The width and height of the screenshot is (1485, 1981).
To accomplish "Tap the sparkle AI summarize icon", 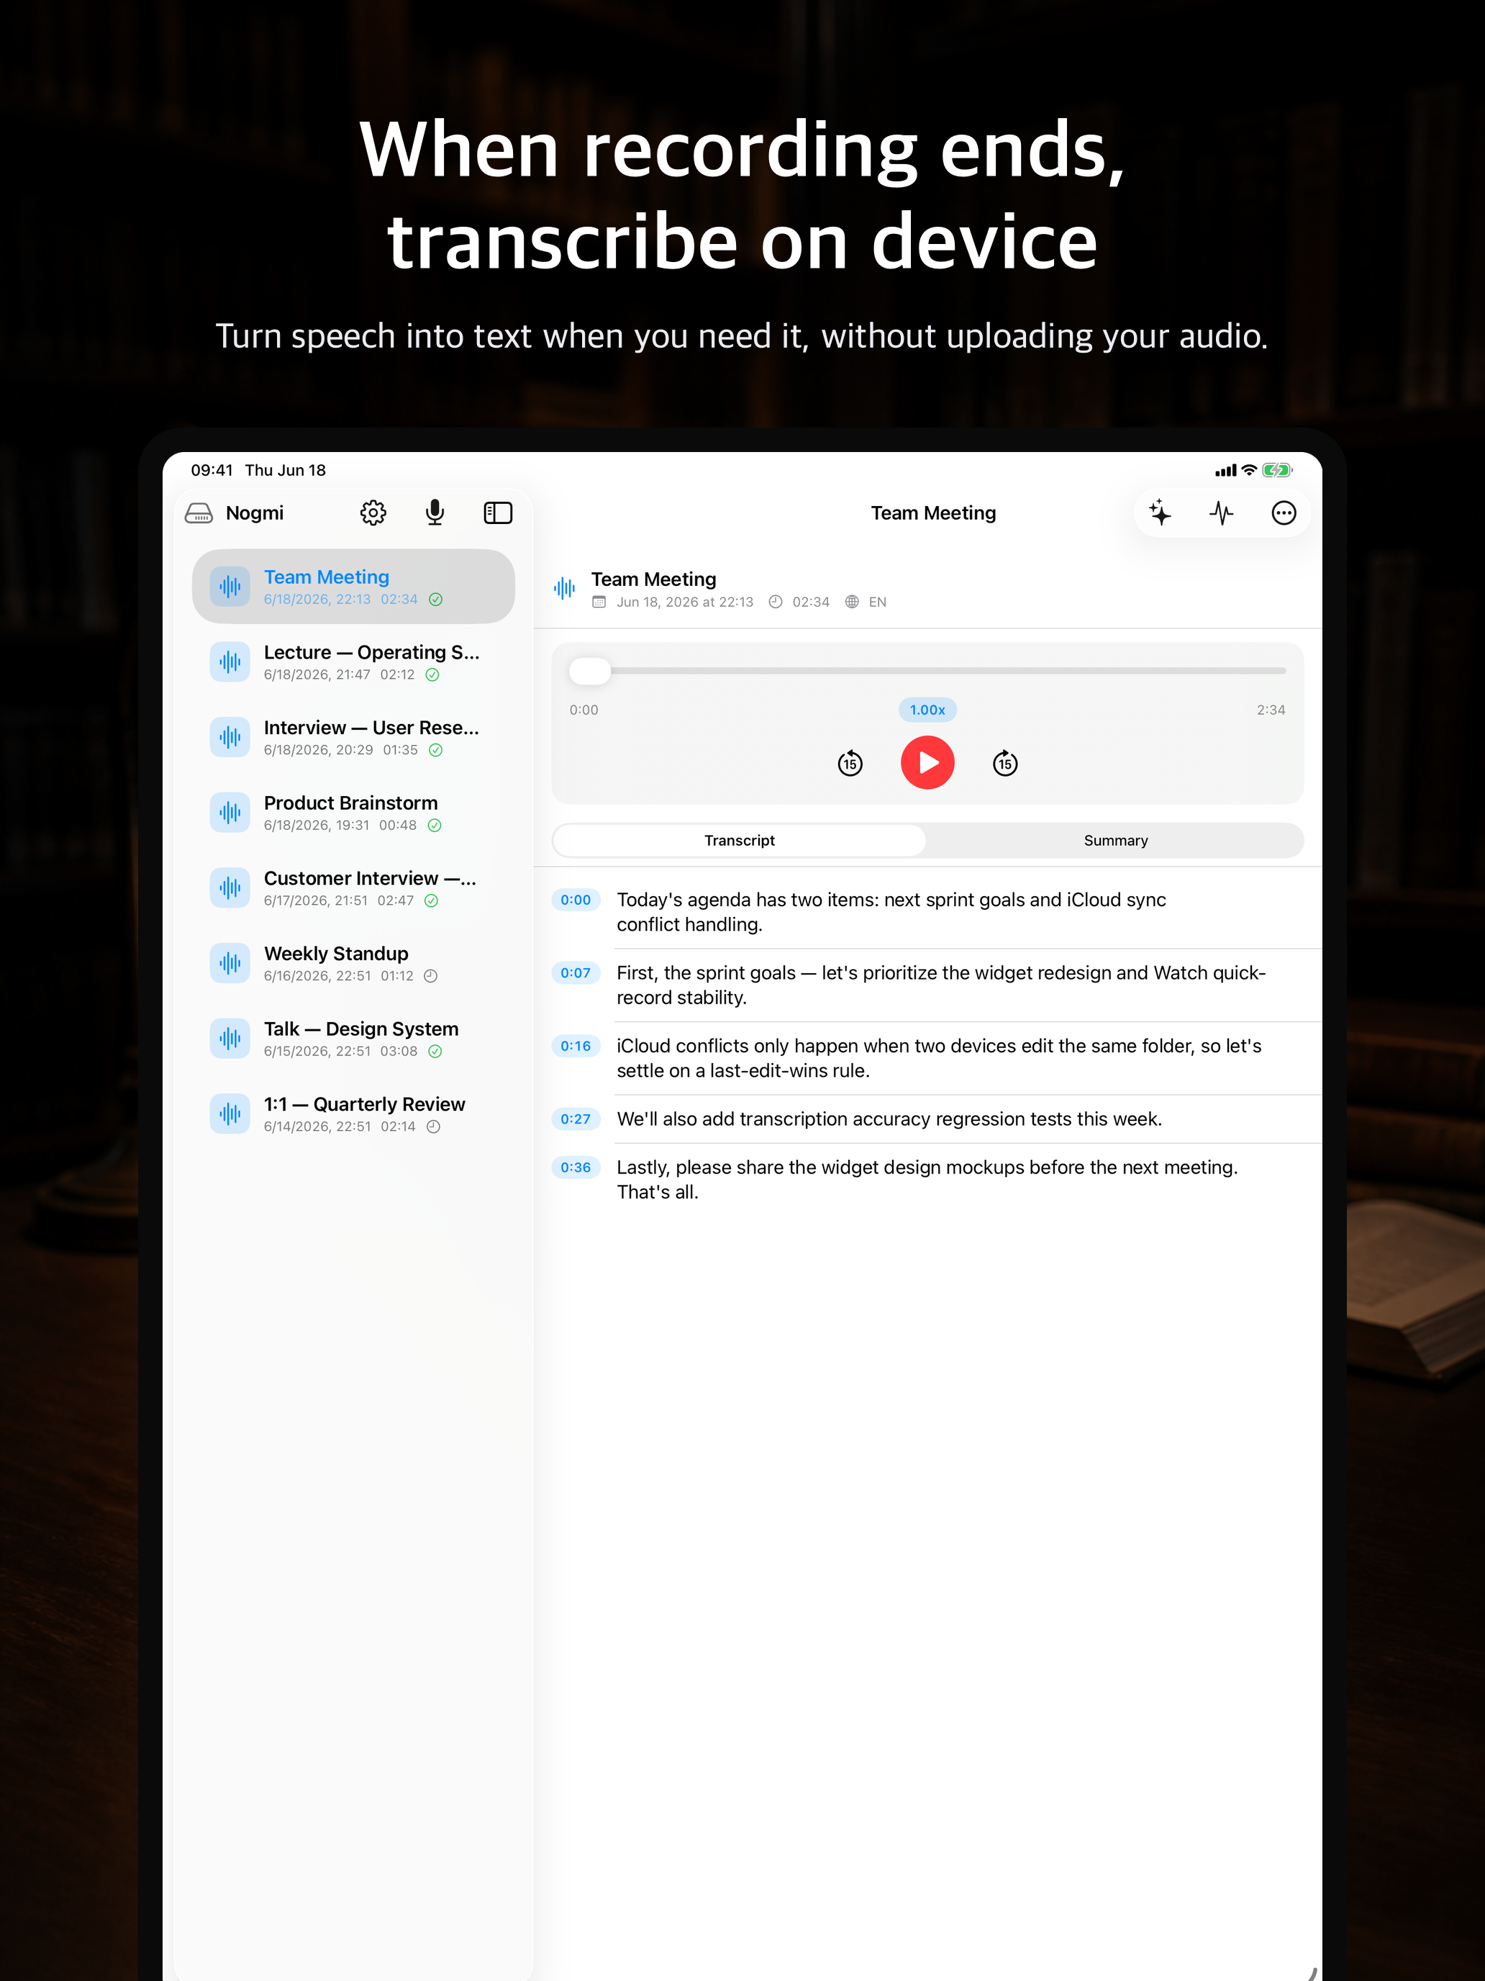I will [x=1160, y=513].
